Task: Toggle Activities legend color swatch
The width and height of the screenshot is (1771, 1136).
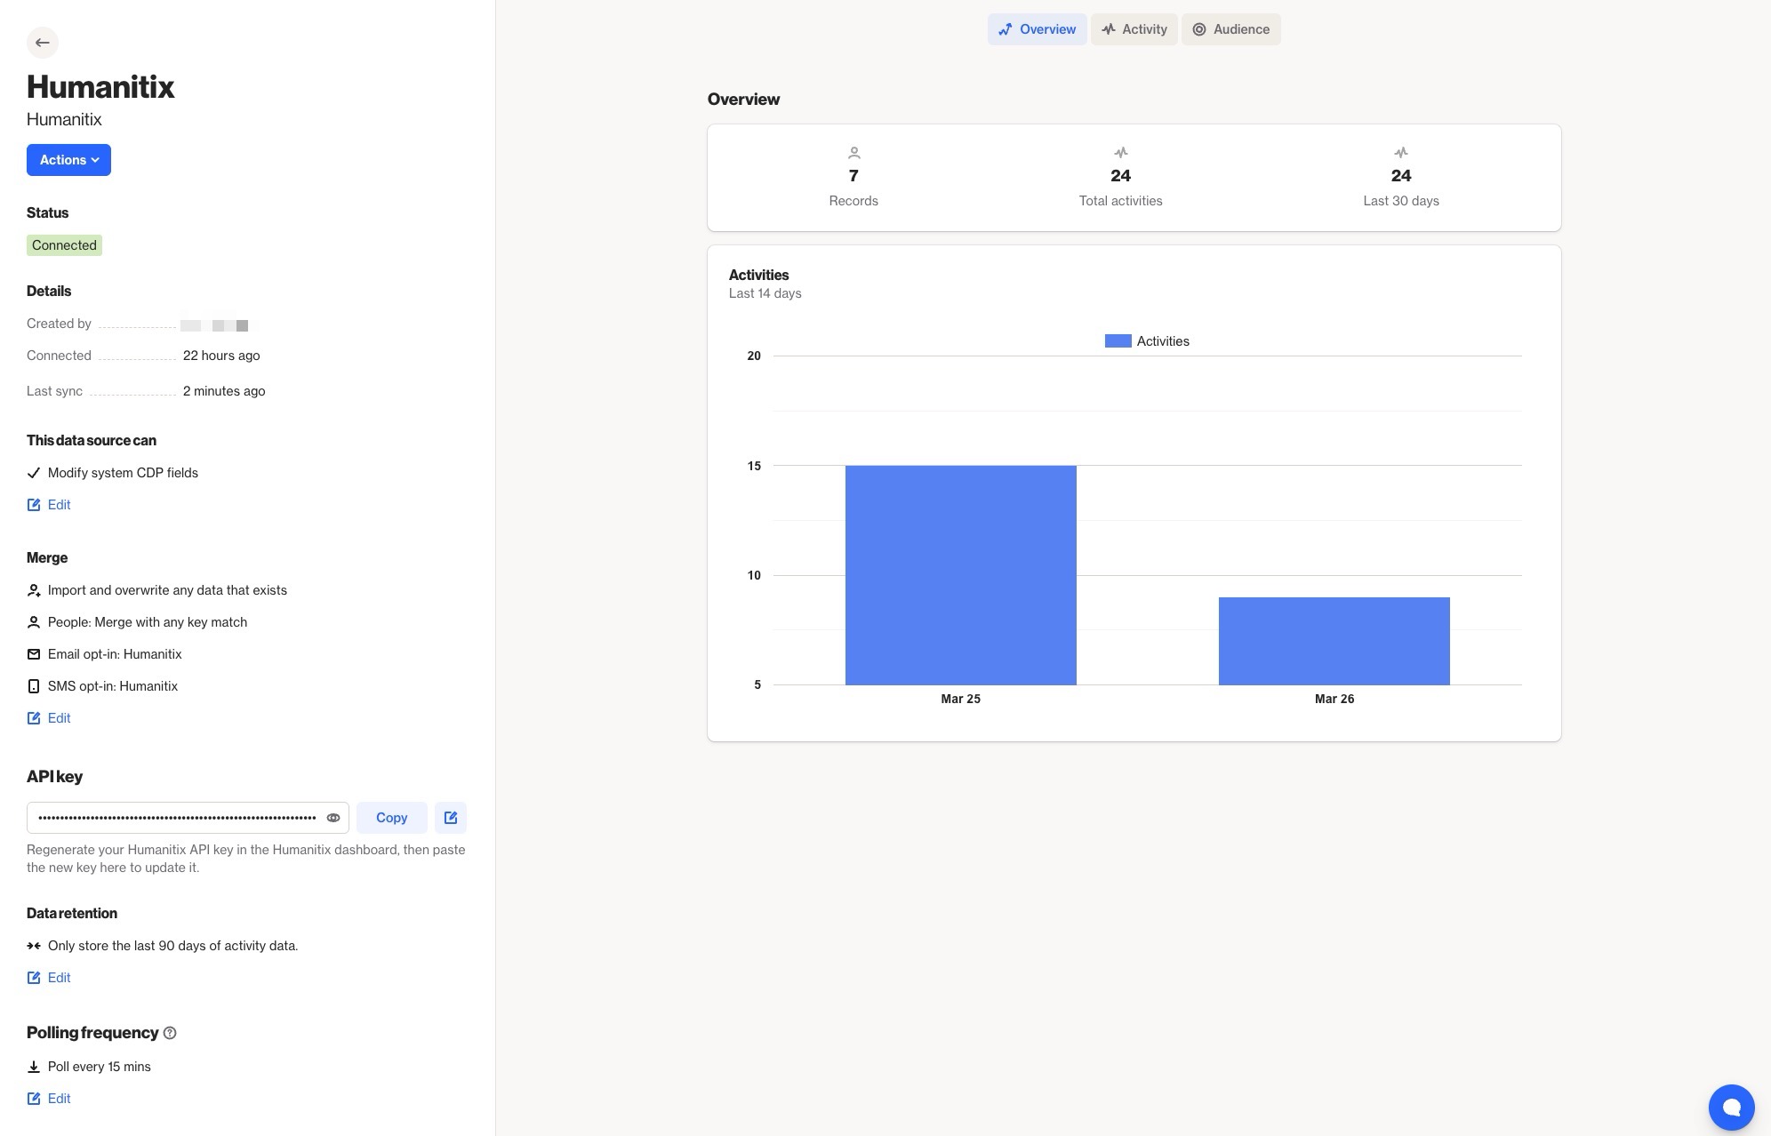Action: click(1118, 341)
